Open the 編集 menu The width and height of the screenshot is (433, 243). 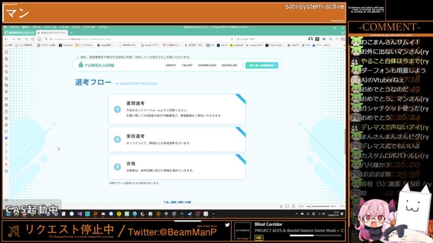25,28
